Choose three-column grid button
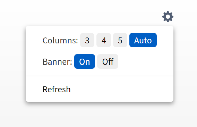Viewport: 197px width, 127px height. pyautogui.click(x=87, y=40)
